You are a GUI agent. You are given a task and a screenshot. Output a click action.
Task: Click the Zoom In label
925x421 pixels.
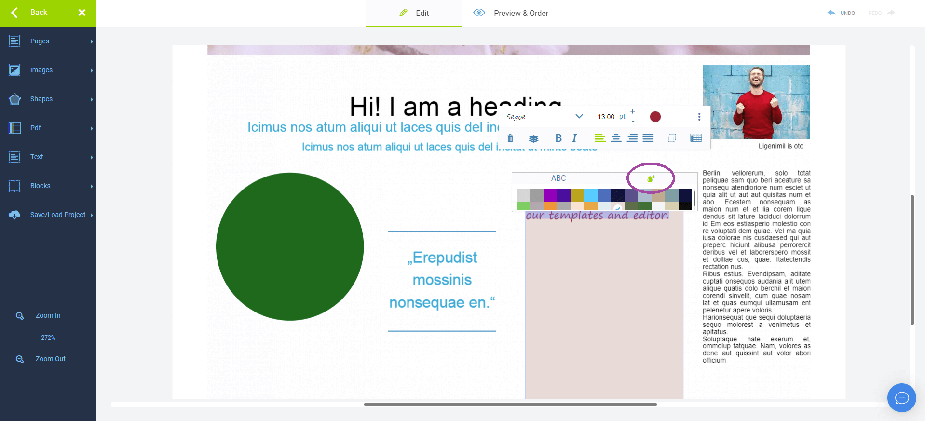(48, 315)
